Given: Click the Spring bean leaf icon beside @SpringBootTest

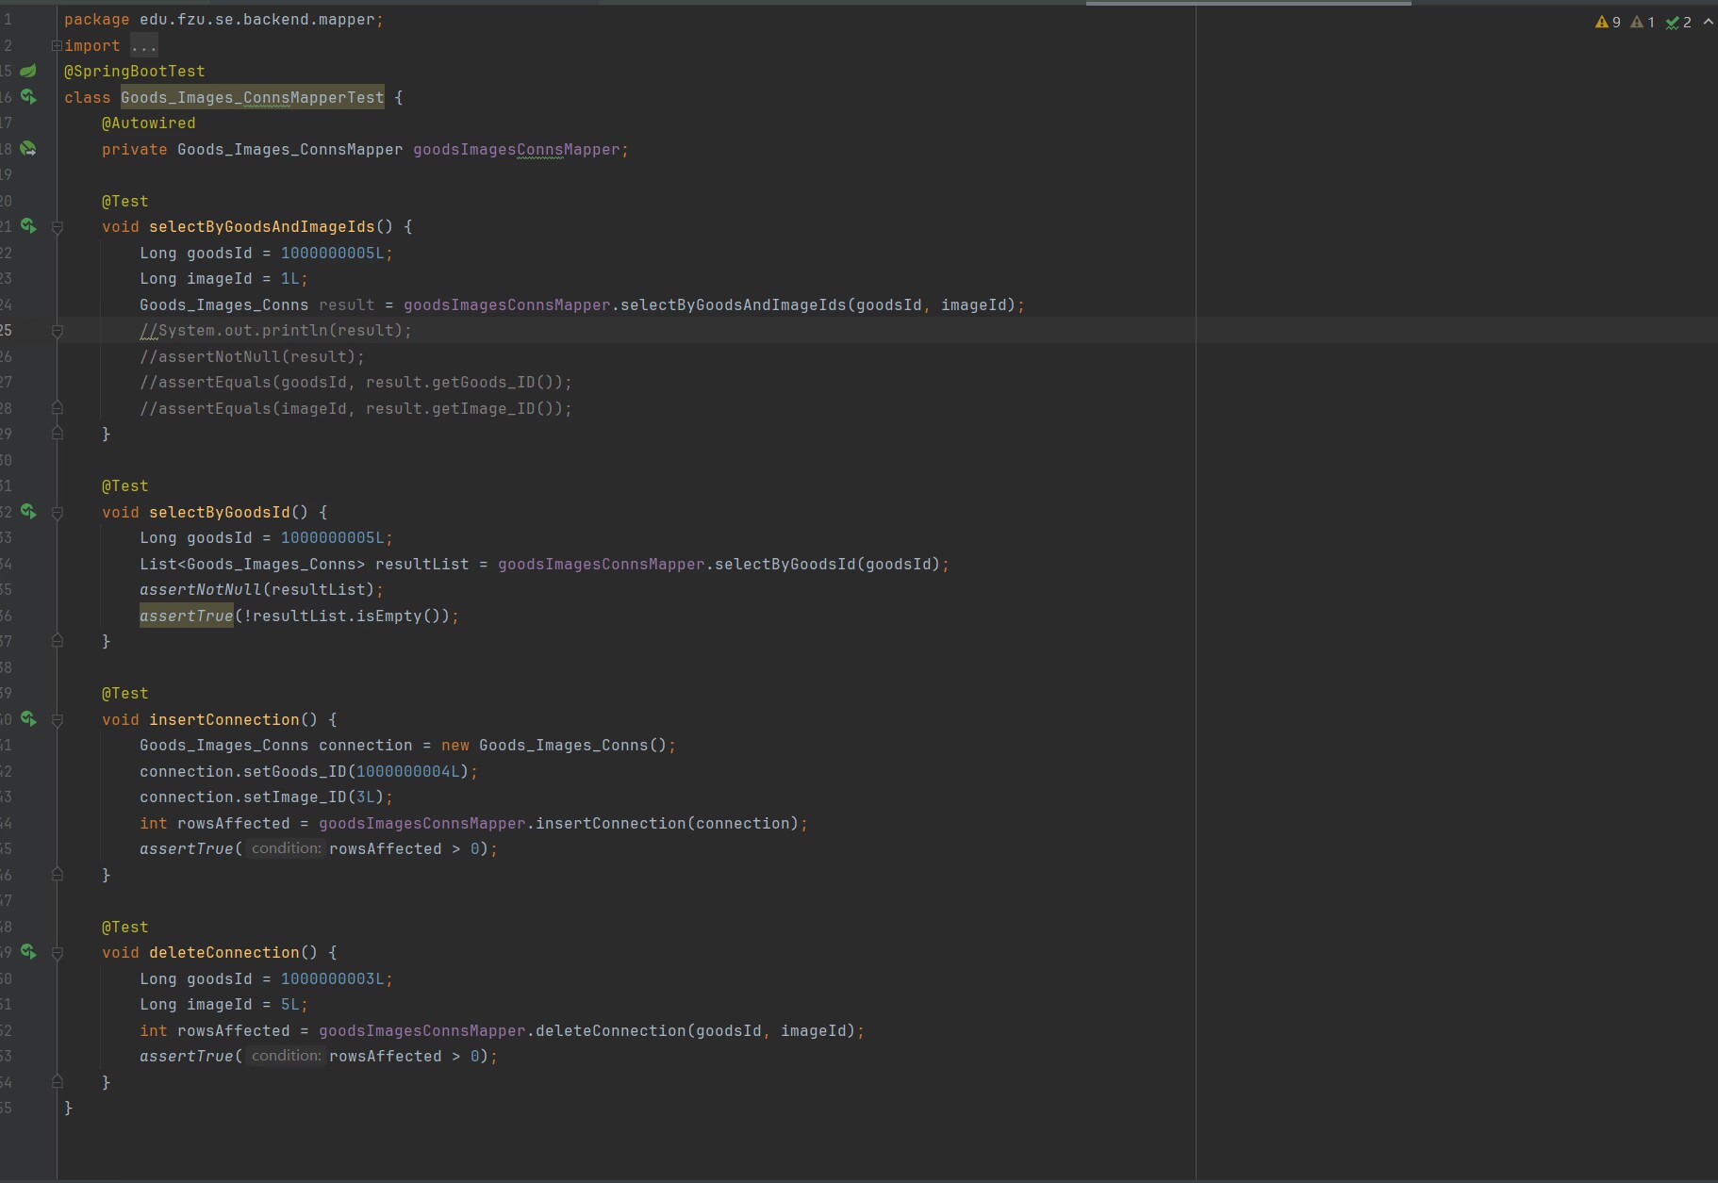Looking at the screenshot, I should click(x=28, y=71).
